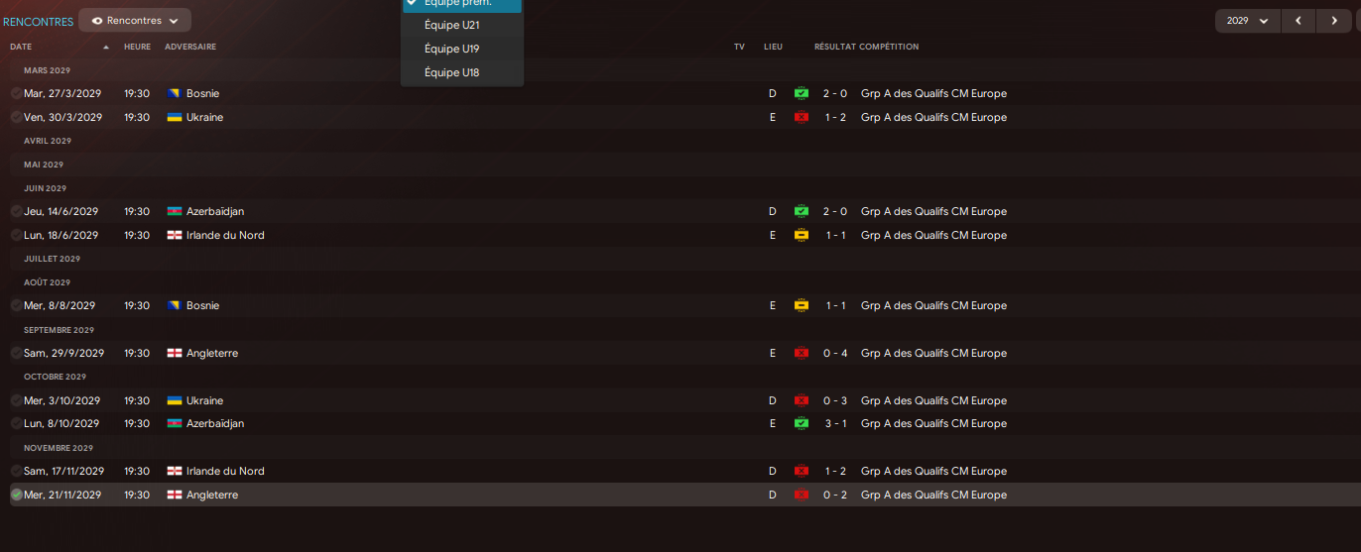Screen dimensions: 1361x552
Task: Toggle the selection circle for Mer, 21/11/2029
Action: 16,495
